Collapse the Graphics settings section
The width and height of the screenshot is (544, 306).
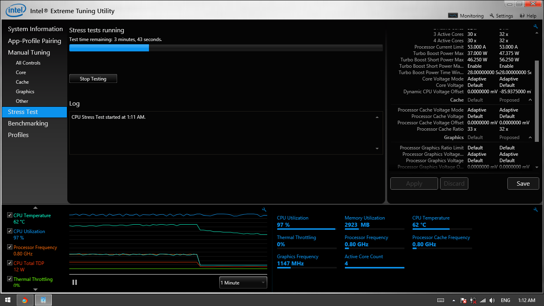(x=530, y=137)
